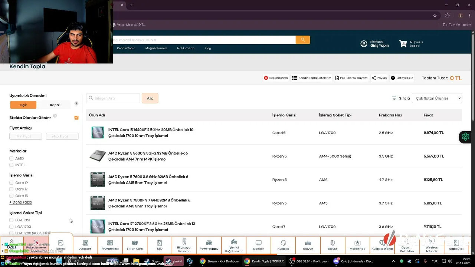Open the green chat assistant widget
The height and width of the screenshot is (267, 475).
click(x=465, y=137)
